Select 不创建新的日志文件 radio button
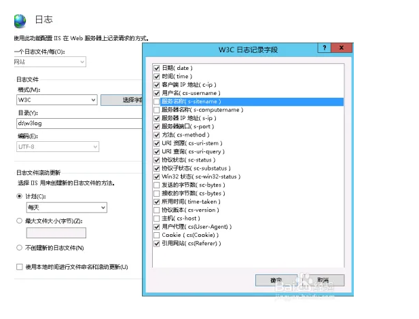This screenshot has height=319, width=419. [x=19, y=248]
